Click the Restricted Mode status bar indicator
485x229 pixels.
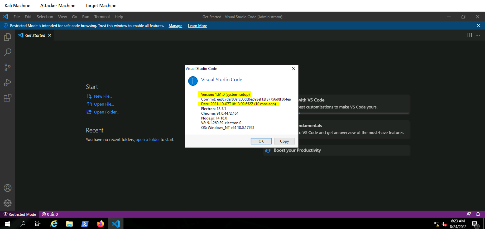(x=20, y=214)
